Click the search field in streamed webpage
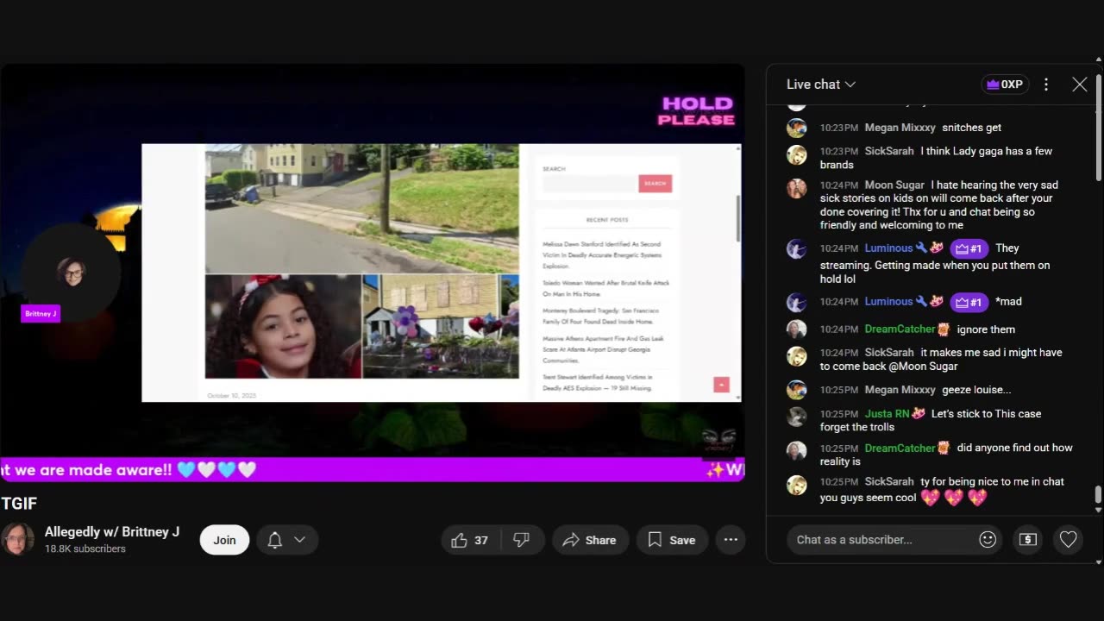 tap(590, 184)
